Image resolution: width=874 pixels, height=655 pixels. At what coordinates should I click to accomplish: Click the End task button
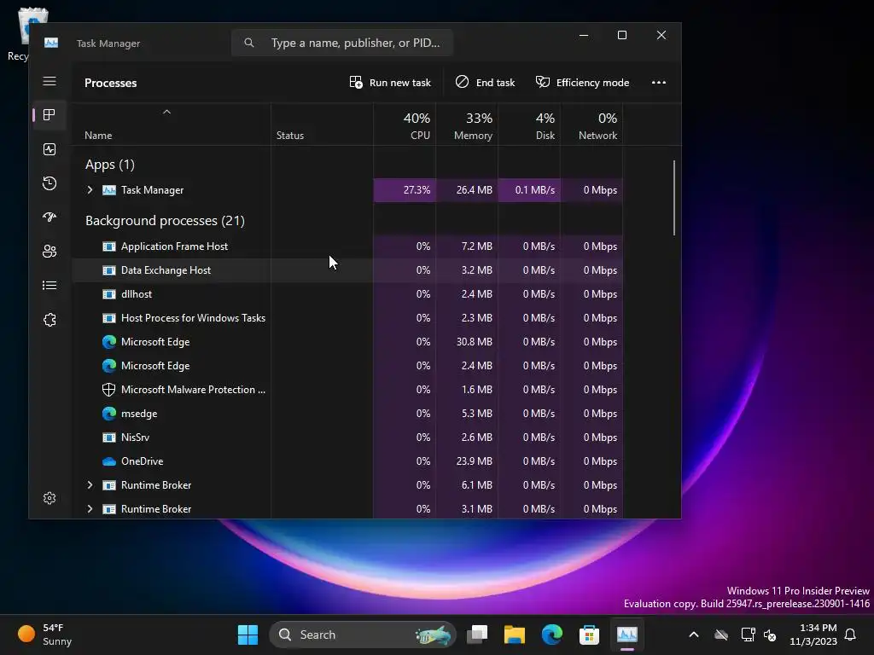point(485,83)
